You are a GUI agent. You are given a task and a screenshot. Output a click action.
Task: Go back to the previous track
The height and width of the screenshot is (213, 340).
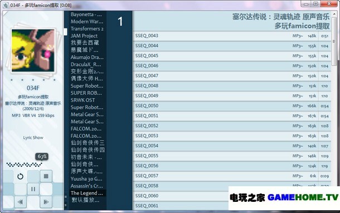[x=20, y=202]
